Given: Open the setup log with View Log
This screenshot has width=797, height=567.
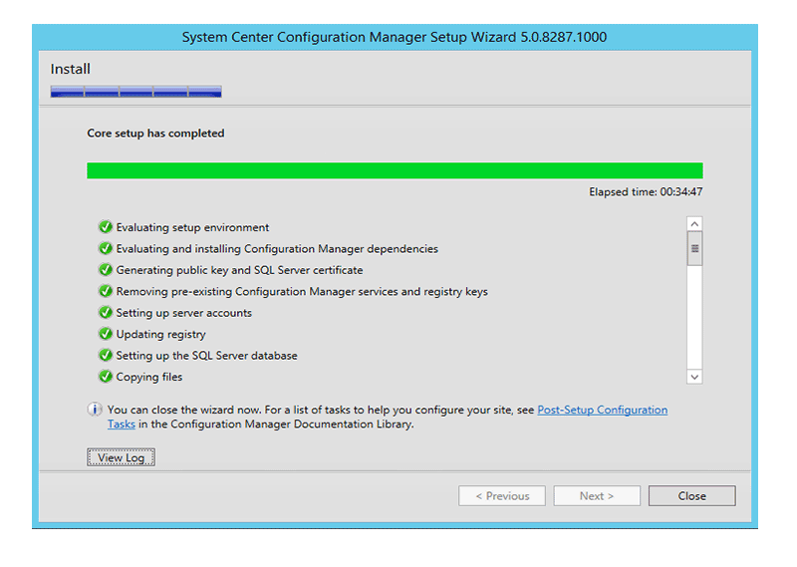Looking at the screenshot, I should click(121, 457).
